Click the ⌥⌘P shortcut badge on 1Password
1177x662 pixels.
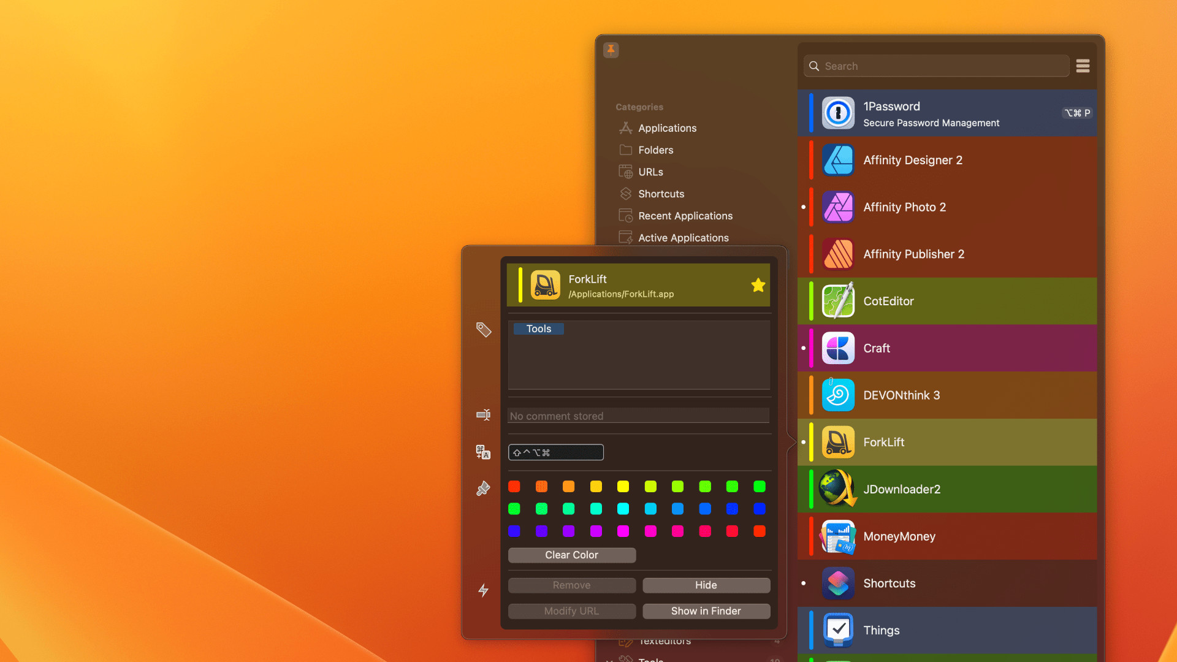point(1077,113)
